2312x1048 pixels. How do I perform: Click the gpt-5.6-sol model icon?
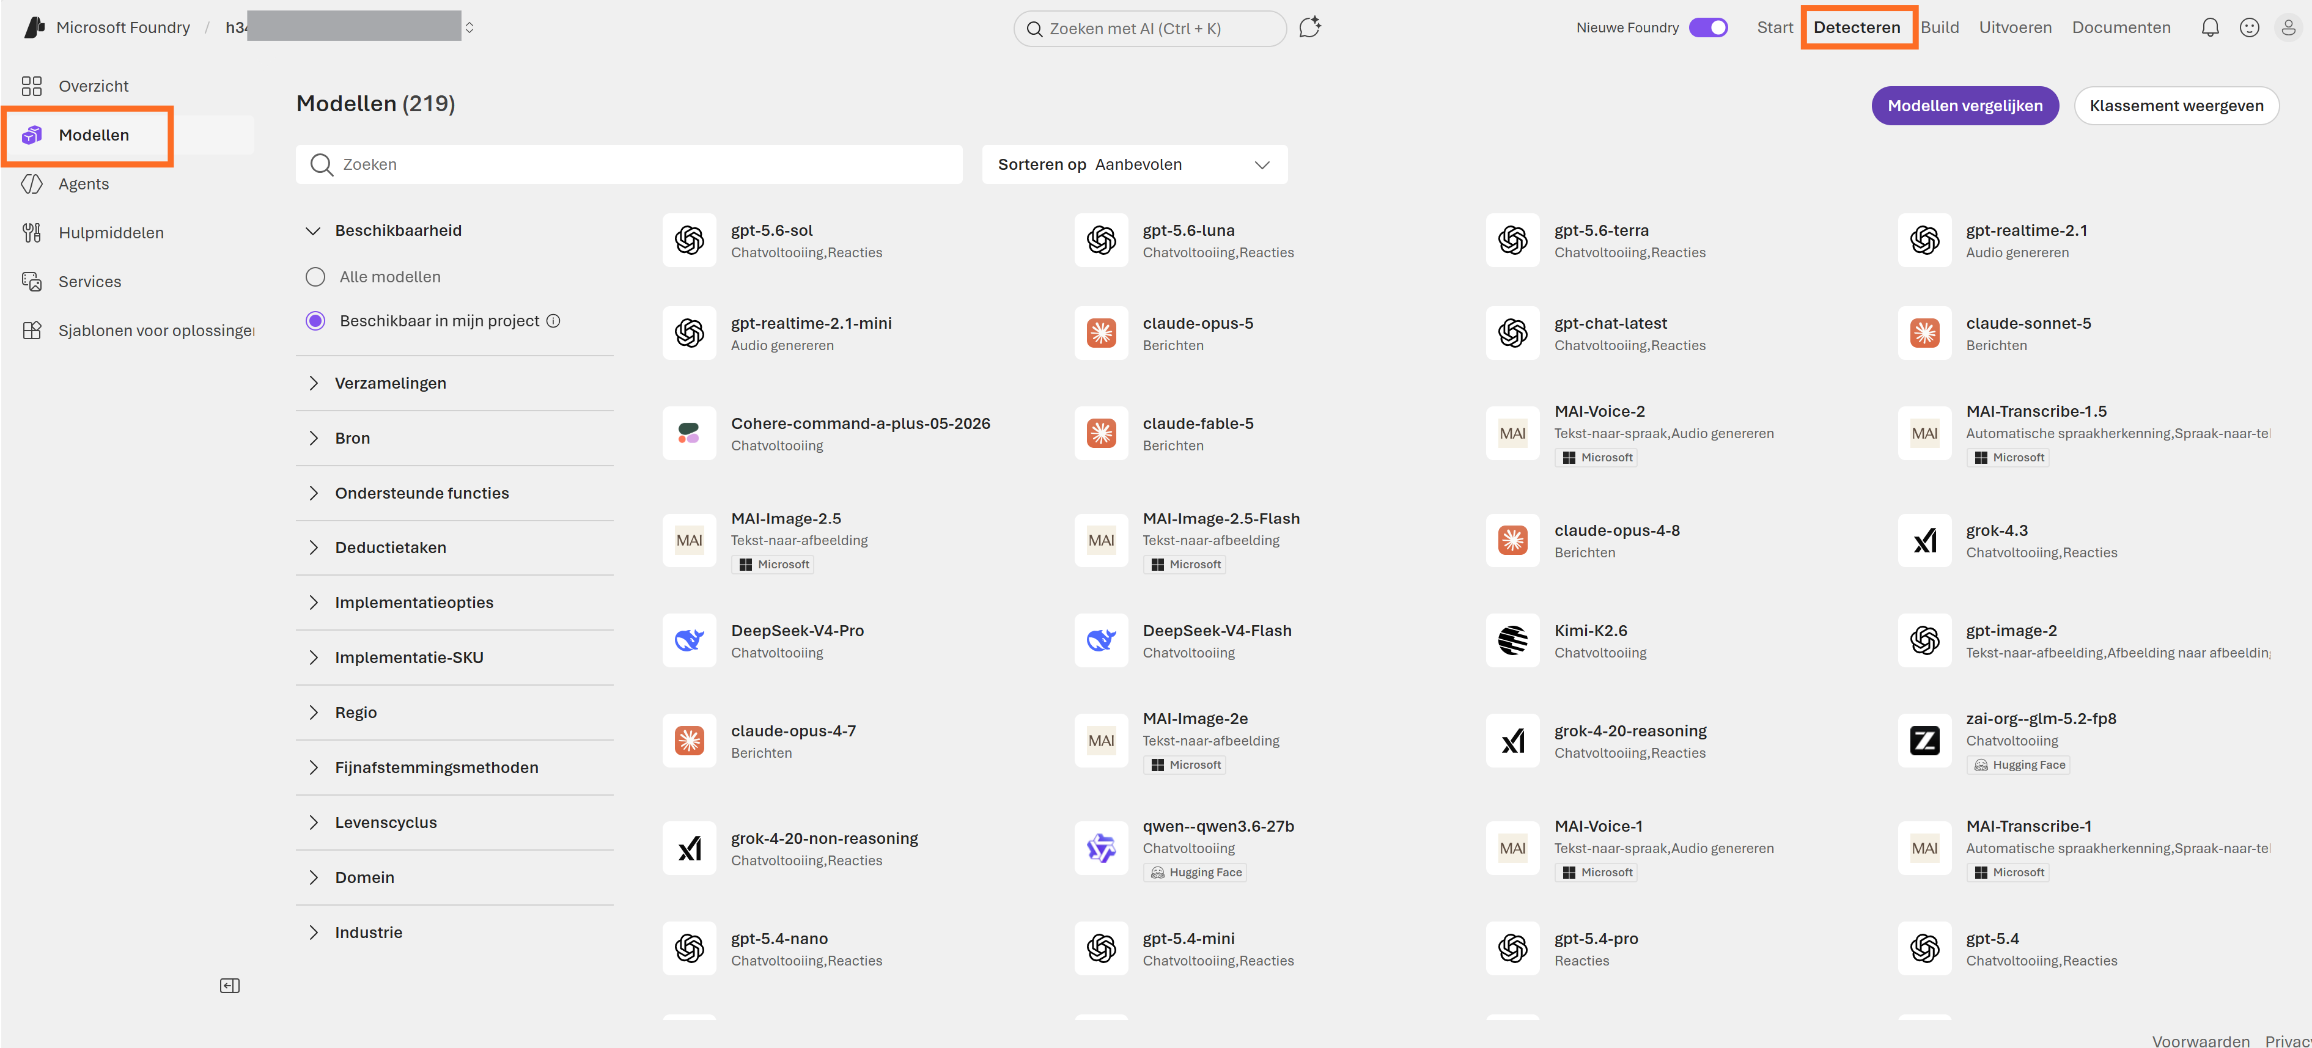(x=690, y=241)
